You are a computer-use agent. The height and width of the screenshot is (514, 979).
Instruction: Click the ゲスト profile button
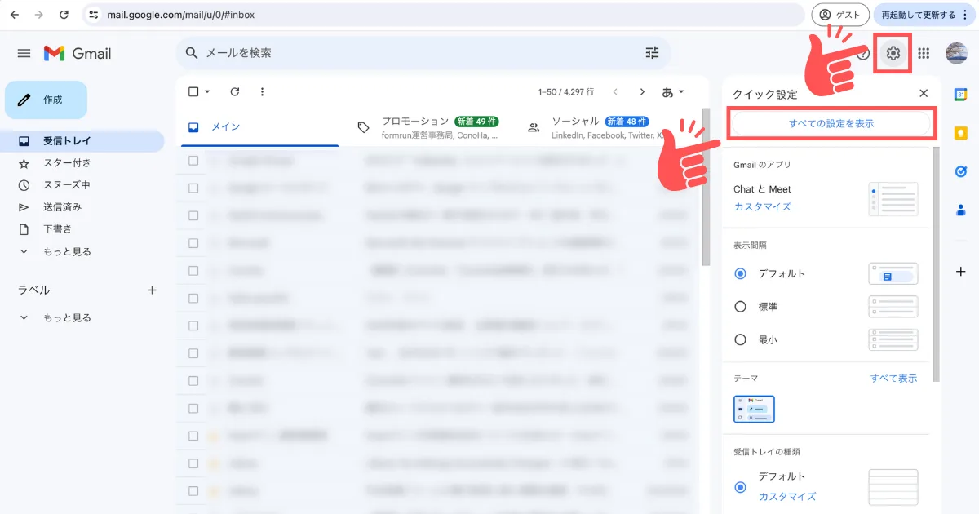click(839, 15)
